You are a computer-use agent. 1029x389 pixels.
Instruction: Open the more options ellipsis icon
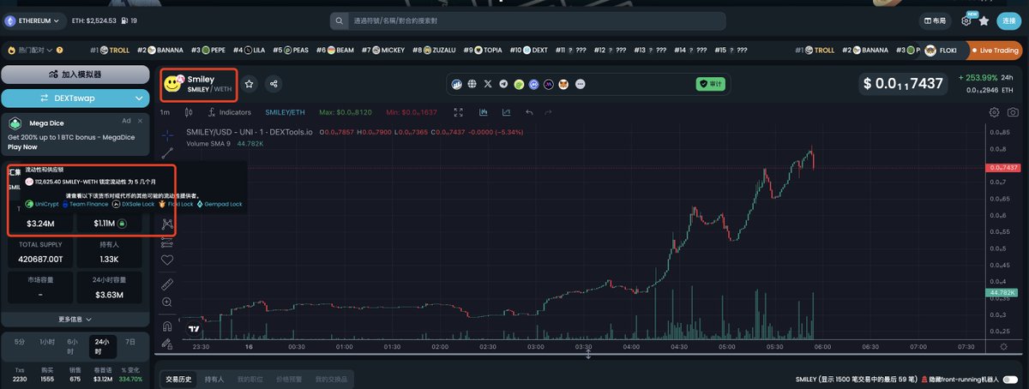point(580,84)
